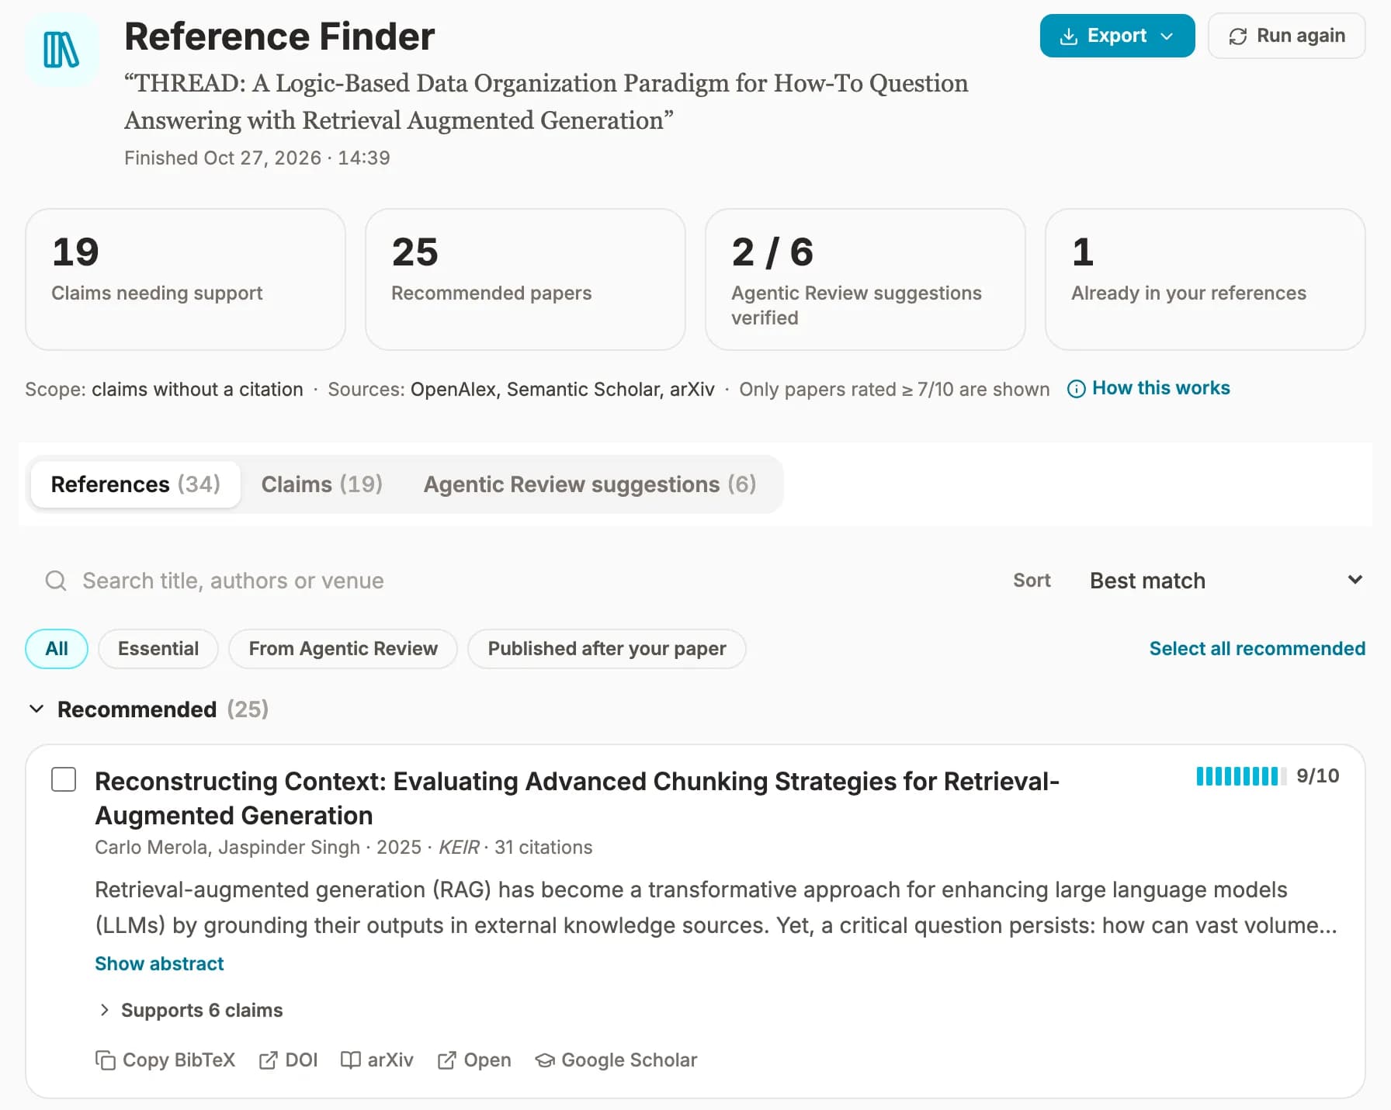Click the refresh icon in Run again
The image size is (1391, 1110).
pos(1238,36)
